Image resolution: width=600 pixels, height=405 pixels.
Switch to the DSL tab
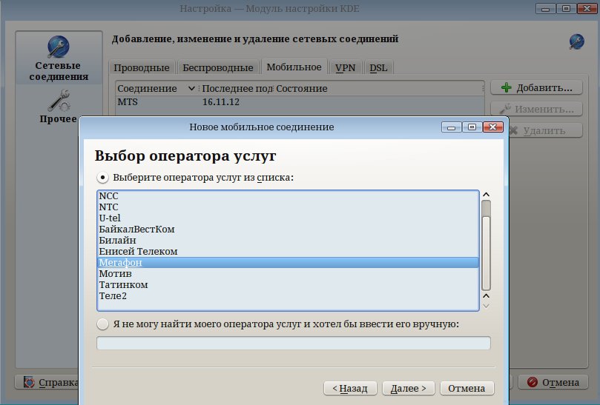[378, 67]
